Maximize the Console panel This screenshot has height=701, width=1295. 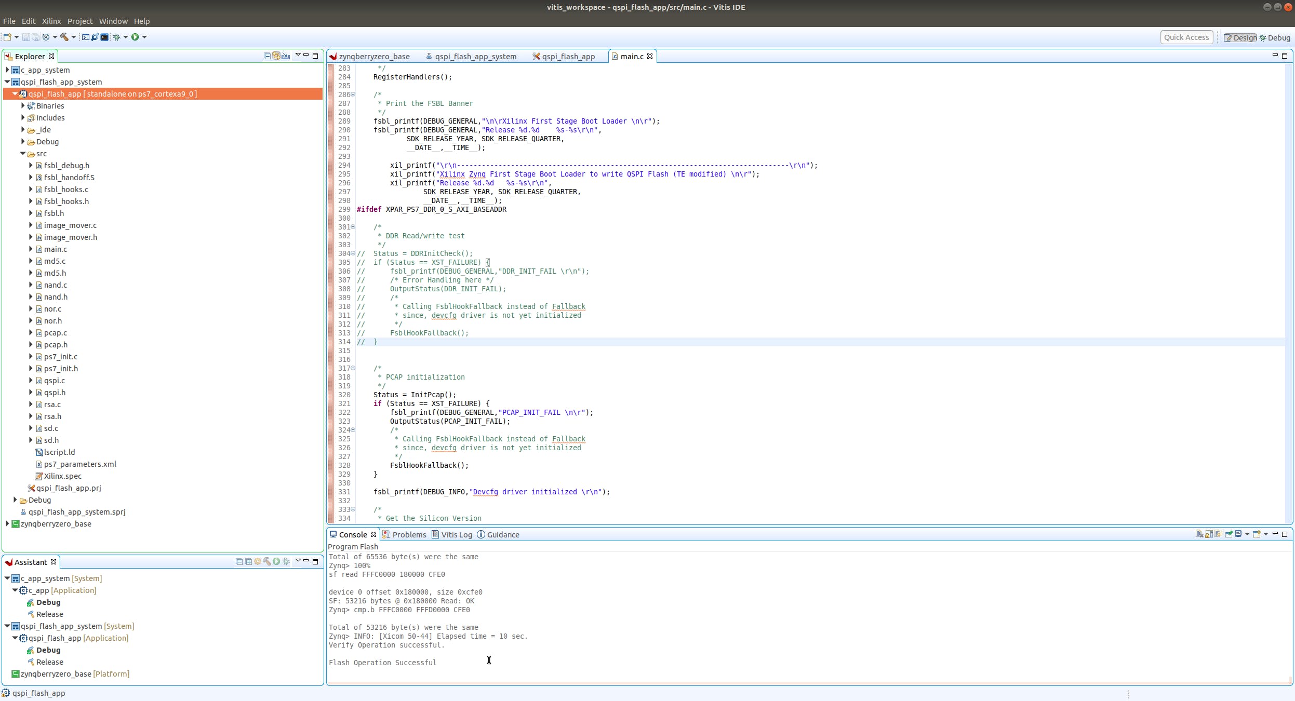pos(1285,534)
